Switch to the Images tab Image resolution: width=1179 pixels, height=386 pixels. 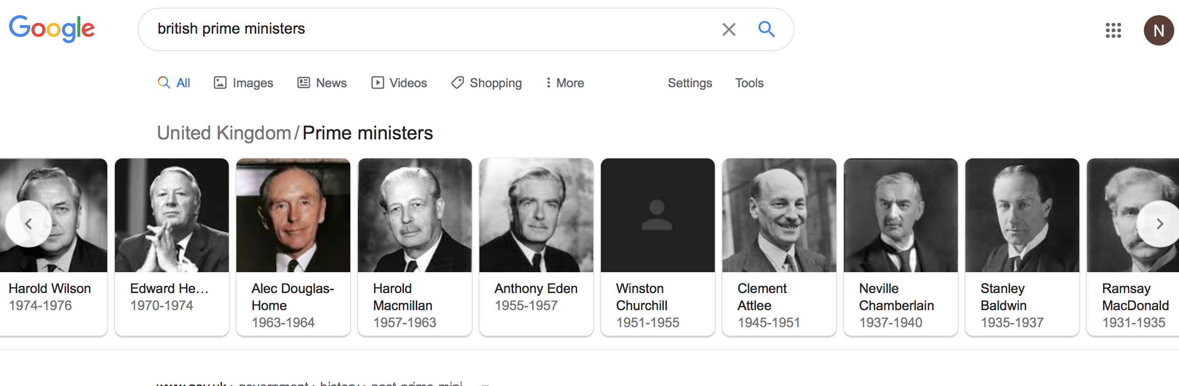click(x=243, y=83)
